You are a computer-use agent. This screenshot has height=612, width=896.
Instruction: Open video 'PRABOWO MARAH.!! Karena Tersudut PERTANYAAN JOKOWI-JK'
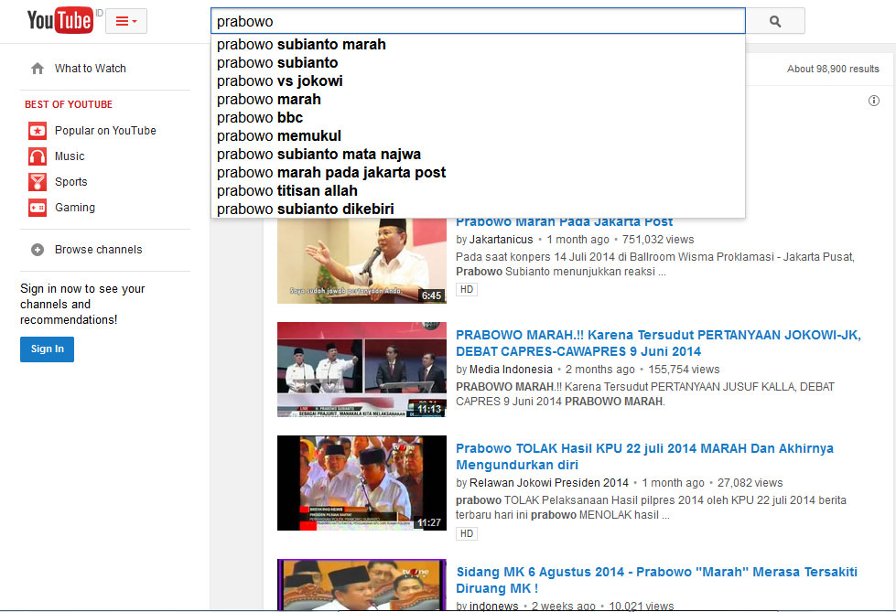point(658,343)
